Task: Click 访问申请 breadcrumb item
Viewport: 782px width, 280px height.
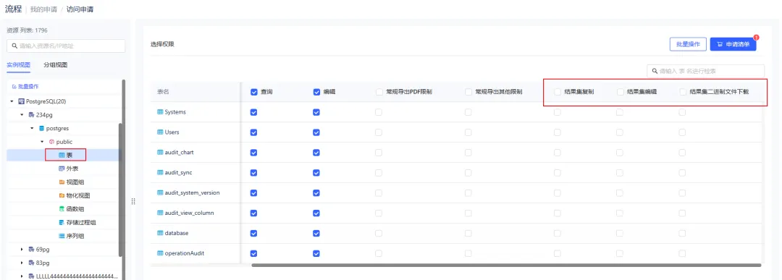Action: pyautogui.click(x=80, y=9)
